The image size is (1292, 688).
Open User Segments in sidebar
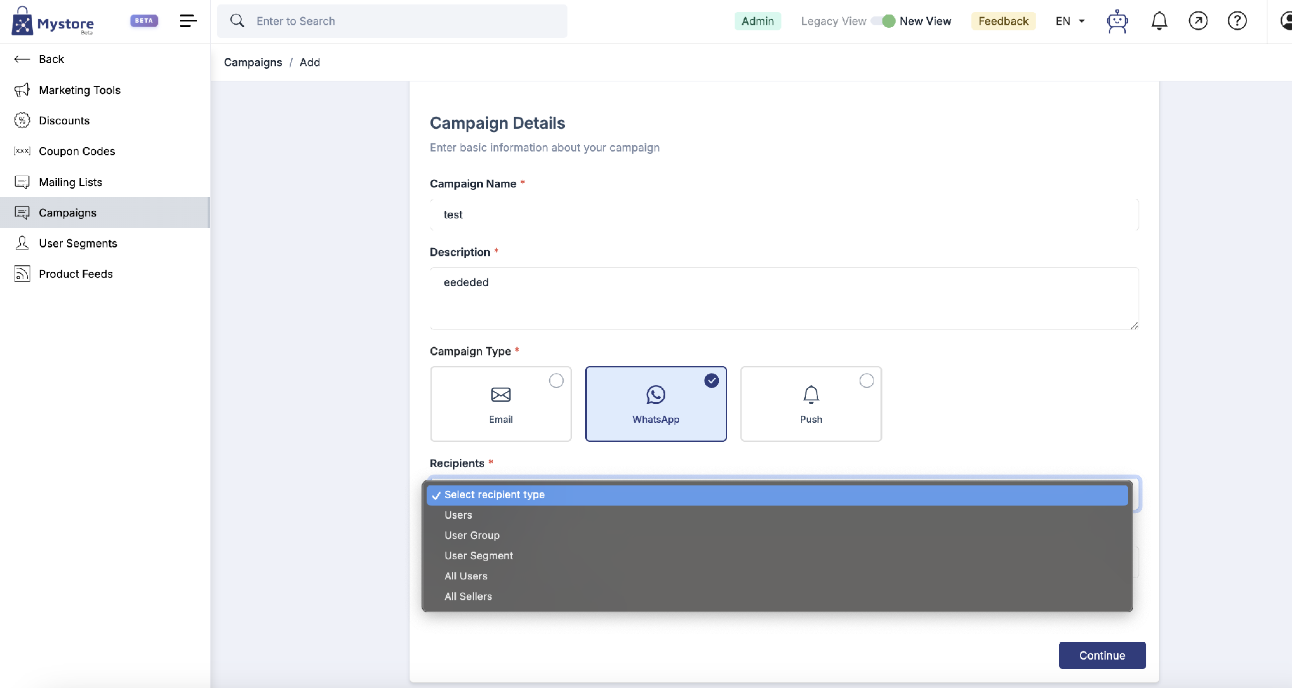[x=105, y=244]
